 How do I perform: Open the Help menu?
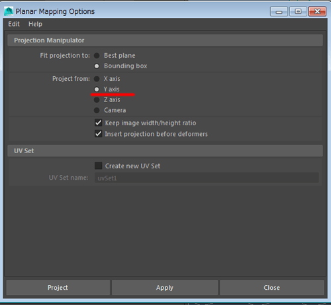[x=35, y=24]
